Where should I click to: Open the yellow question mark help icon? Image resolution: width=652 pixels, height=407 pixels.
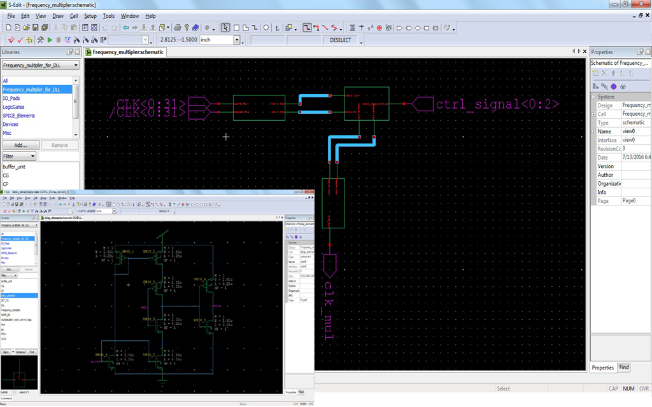coord(187,28)
